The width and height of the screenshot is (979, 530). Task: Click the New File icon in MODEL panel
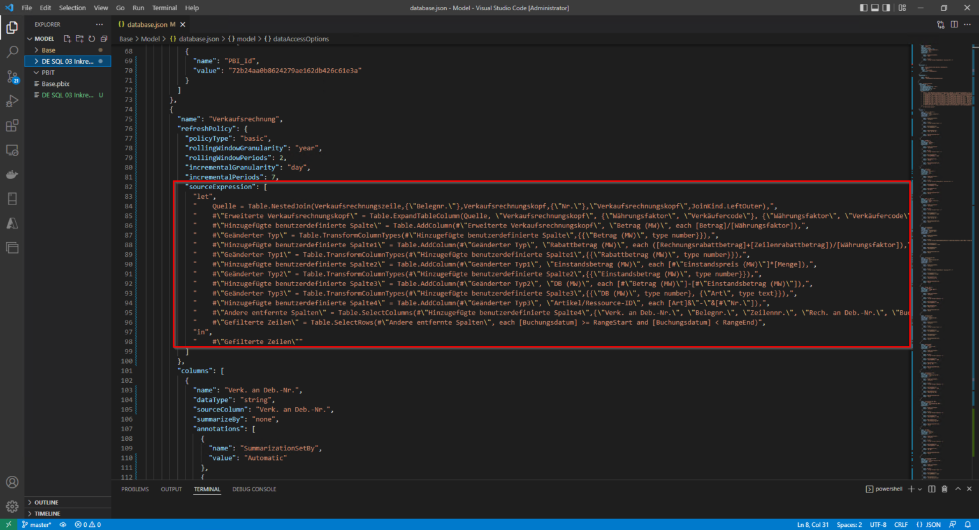pos(66,38)
